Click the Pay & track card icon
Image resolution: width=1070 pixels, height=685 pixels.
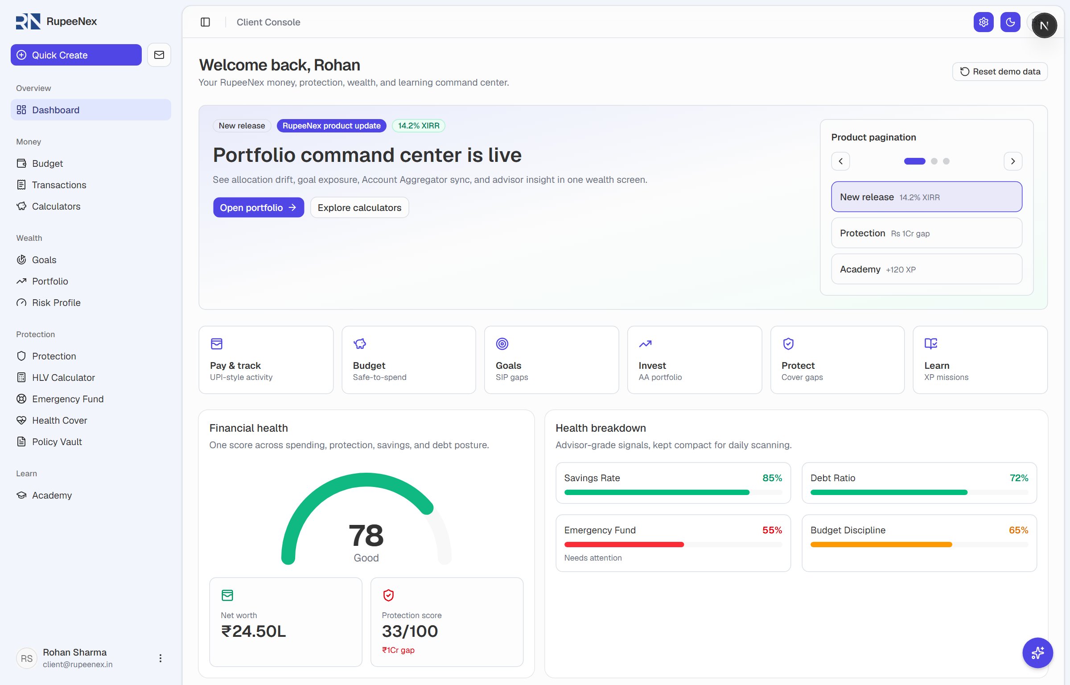[217, 344]
